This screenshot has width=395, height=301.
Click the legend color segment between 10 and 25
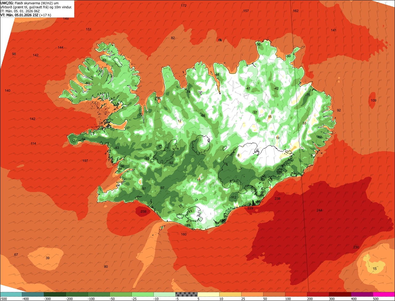[230, 294]
